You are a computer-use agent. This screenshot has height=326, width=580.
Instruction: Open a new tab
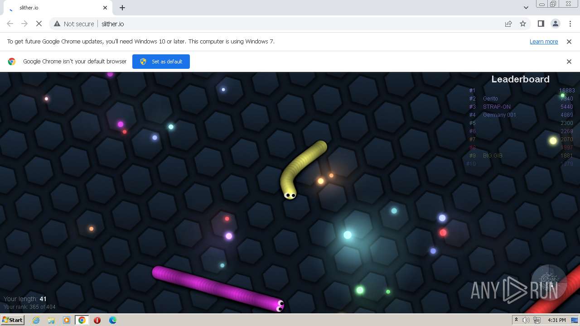[122, 8]
